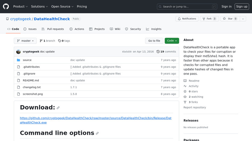Screen dimensions: 252x141
Task: Click the 0 tags link
Action: pyautogui.click(x=64, y=41)
